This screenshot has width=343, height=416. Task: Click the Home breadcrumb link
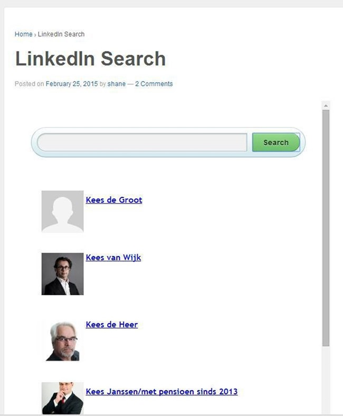(x=23, y=34)
